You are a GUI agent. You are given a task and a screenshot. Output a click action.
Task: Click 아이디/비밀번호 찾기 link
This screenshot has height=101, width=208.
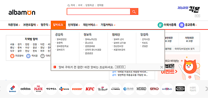click(x=184, y=49)
